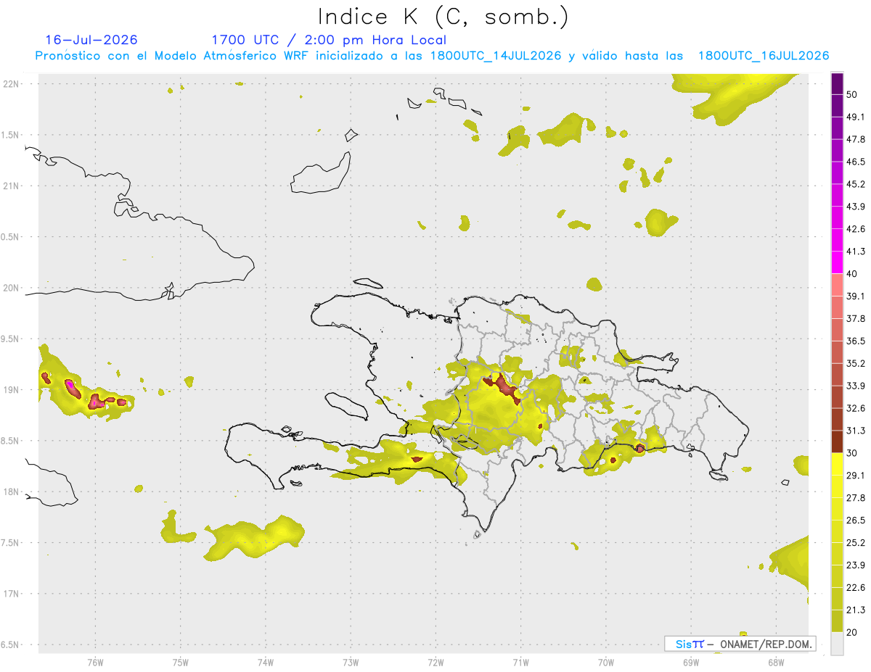Viewport: 871px width, 672px height.
Task: Click the 22N latitude tick label
Action: [x=11, y=84]
